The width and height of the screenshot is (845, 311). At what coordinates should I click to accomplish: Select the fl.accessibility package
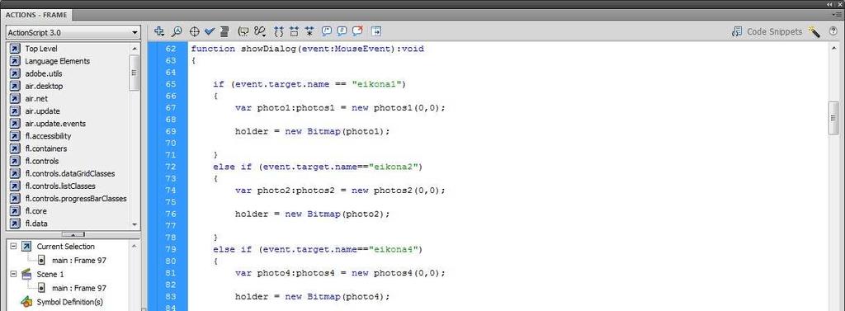pyautogui.click(x=48, y=136)
